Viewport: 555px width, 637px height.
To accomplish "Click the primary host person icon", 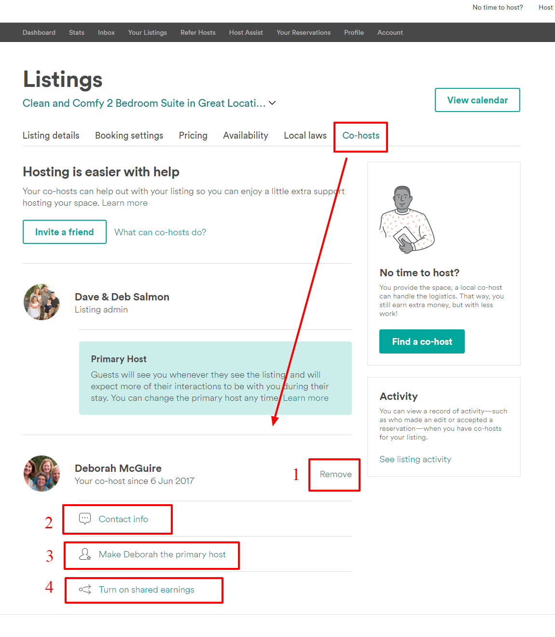I will 85,554.
